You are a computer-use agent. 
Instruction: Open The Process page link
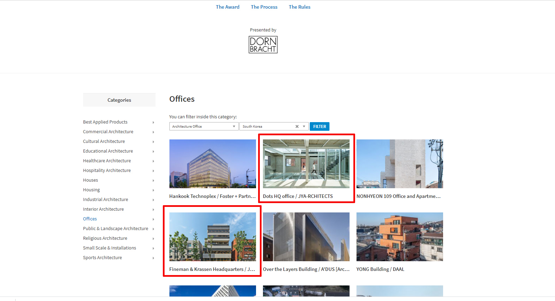(x=264, y=7)
